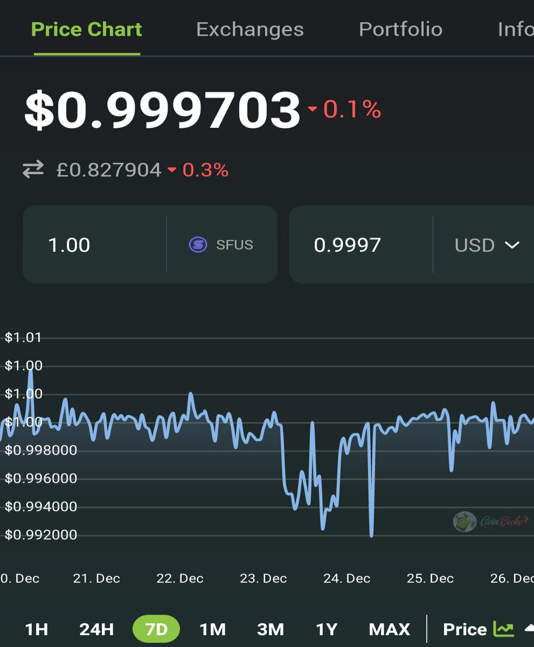Screen dimensions: 534x647
Task: Tap the green chart icon beside Price
Action: click(x=503, y=629)
